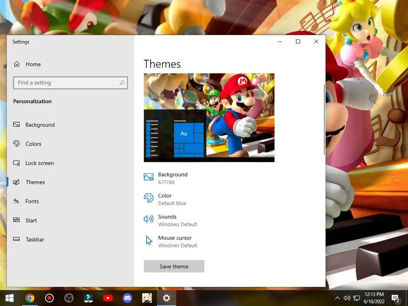Image resolution: width=408 pixels, height=306 pixels.
Task: Click the Mario theme preview image
Action: coord(209,118)
